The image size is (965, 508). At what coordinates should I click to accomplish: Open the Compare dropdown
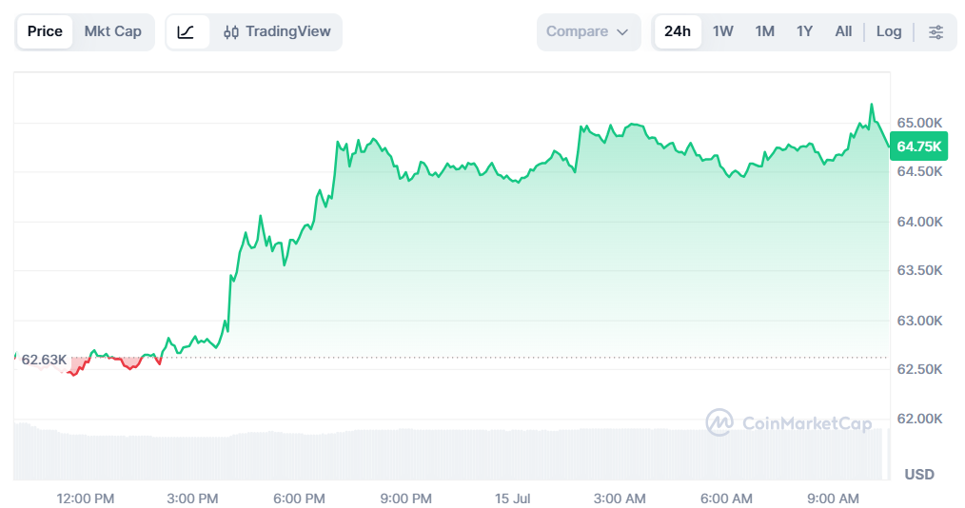pyautogui.click(x=588, y=32)
